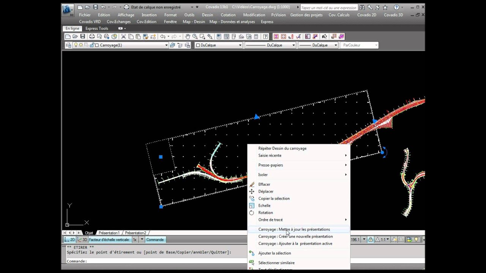
Task: Click the Zoom previous icon
Action: click(210, 36)
